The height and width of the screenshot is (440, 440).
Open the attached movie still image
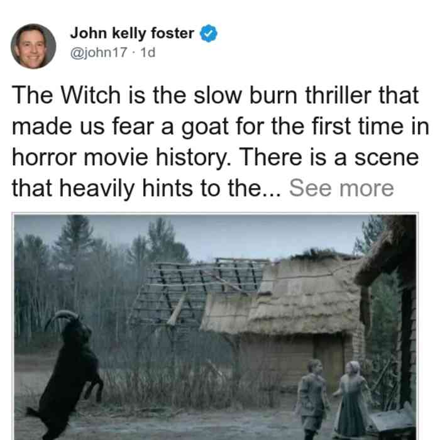point(215,326)
